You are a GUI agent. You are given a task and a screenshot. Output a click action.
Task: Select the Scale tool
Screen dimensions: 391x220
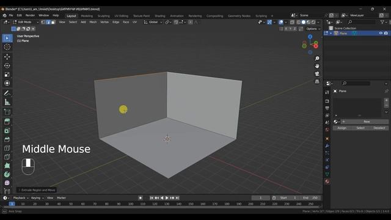pyautogui.click(x=7, y=75)
